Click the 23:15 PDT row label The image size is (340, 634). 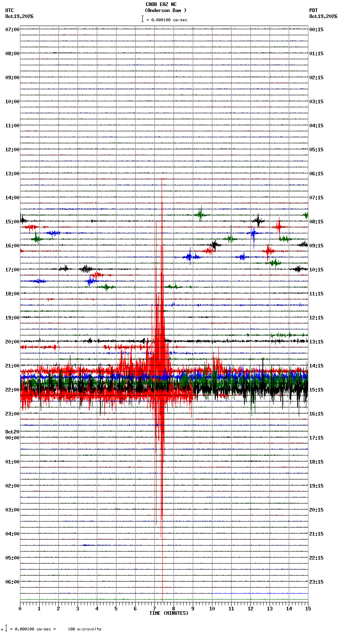[x=316, y=582]
